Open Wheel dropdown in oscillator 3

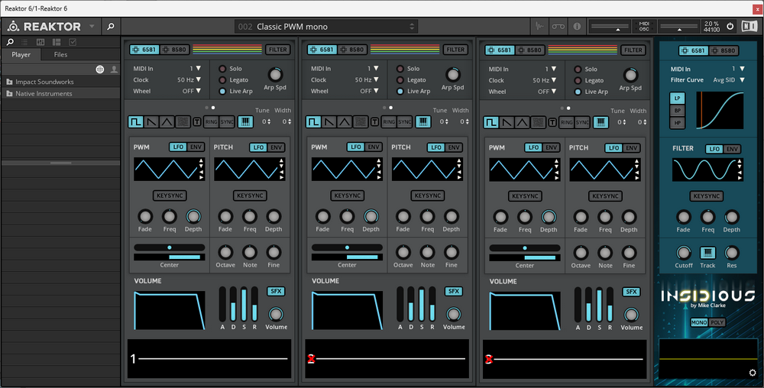547,92
